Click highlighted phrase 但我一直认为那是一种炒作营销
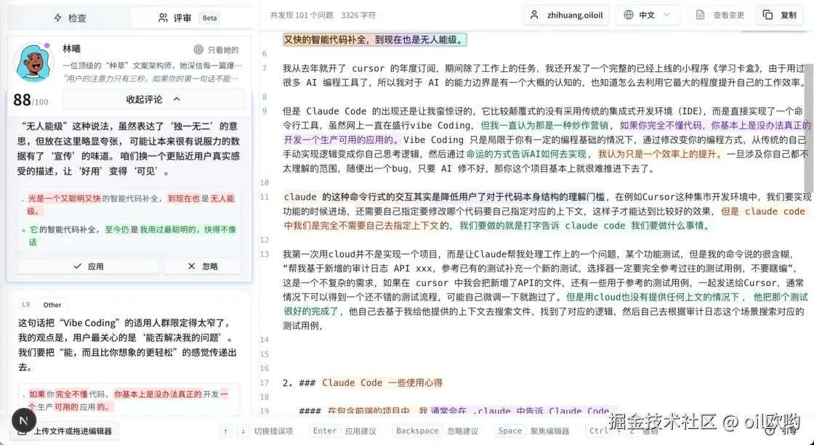Image resolution: width=814 pixels, height=445 pixels. (544, 125)
